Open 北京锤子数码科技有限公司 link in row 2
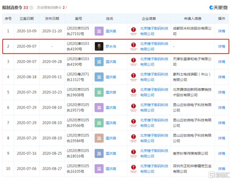The width and height of the screenshot is (232, 180). (154, 46)
